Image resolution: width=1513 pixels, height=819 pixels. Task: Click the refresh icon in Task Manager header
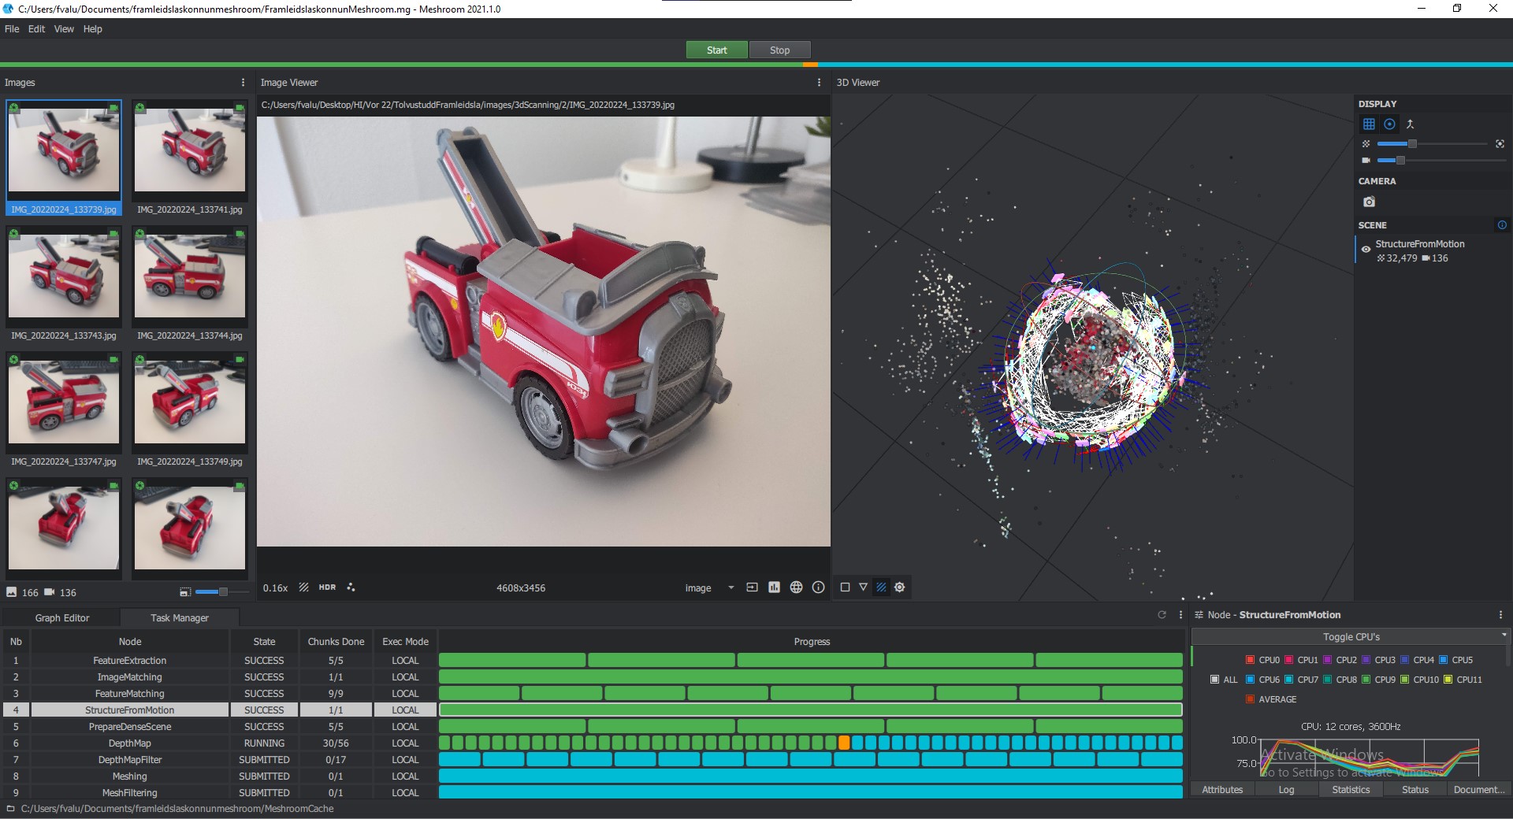[1162, 614]
